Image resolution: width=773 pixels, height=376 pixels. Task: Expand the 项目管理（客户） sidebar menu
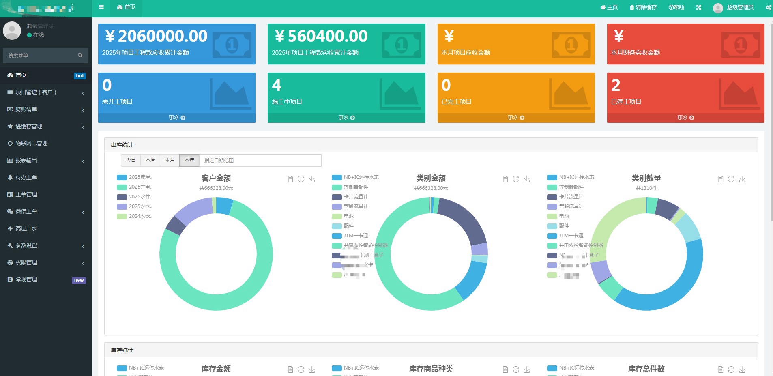tap(46, 92)
